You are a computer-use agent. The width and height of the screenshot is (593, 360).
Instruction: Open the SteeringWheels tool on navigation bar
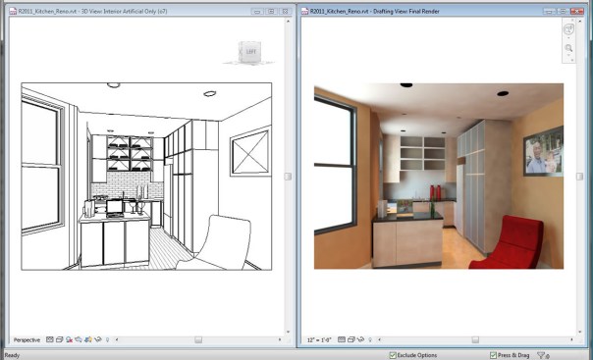click(568, 29)
